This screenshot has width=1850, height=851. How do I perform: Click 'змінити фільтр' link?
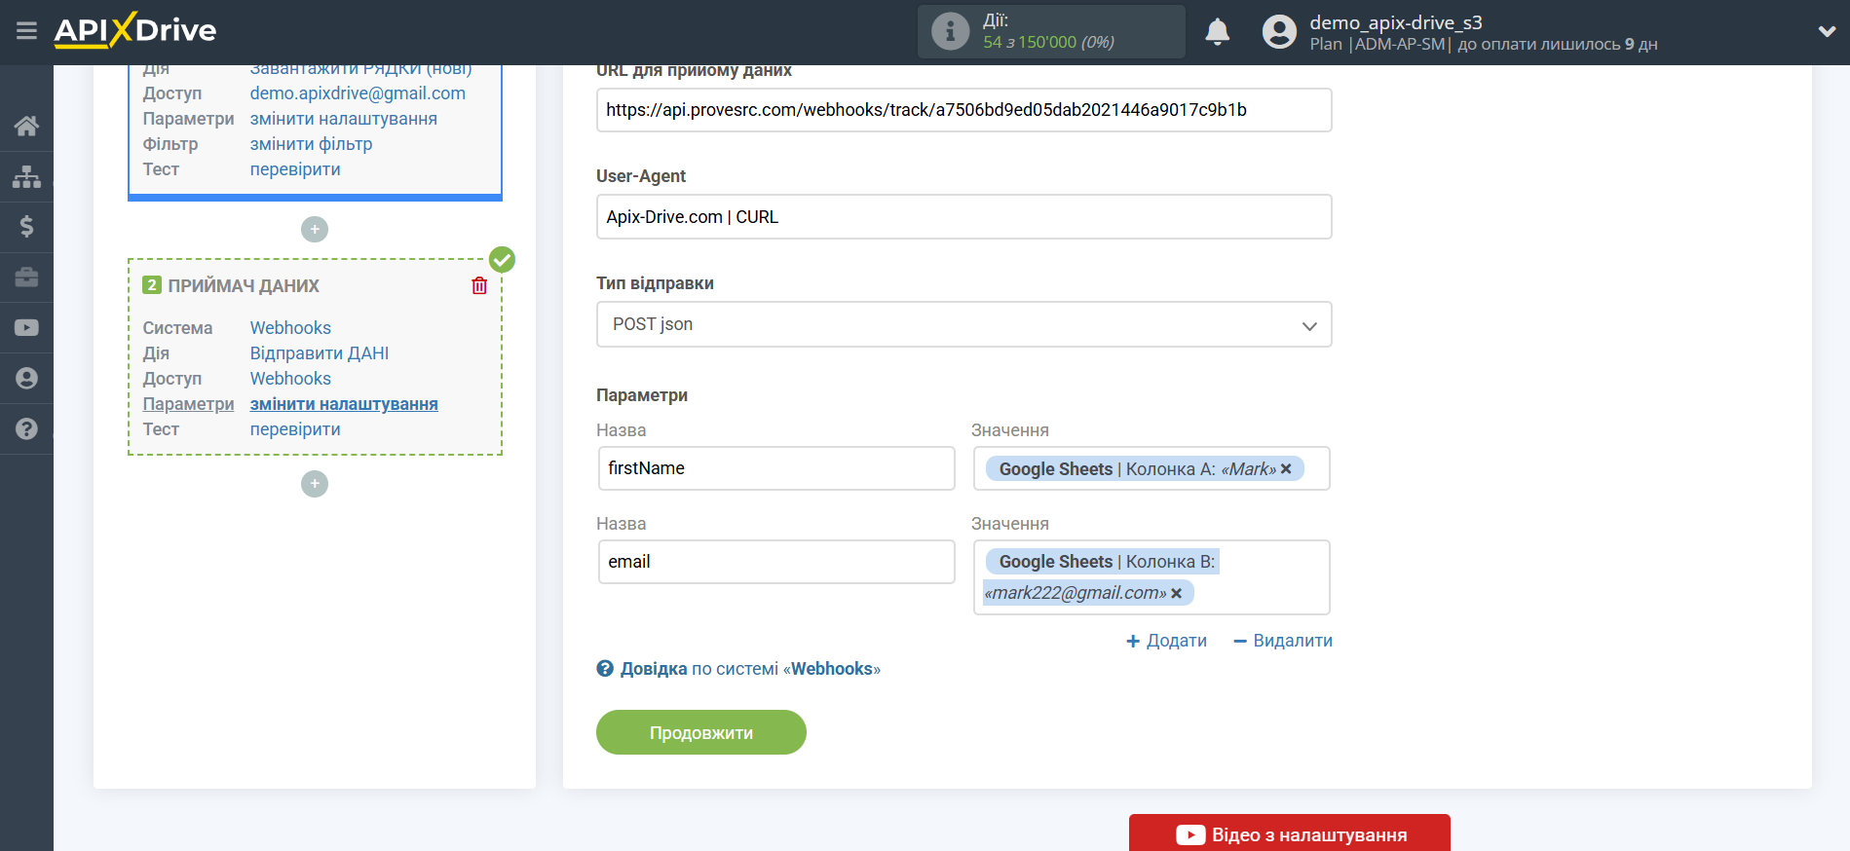(311, 144)
